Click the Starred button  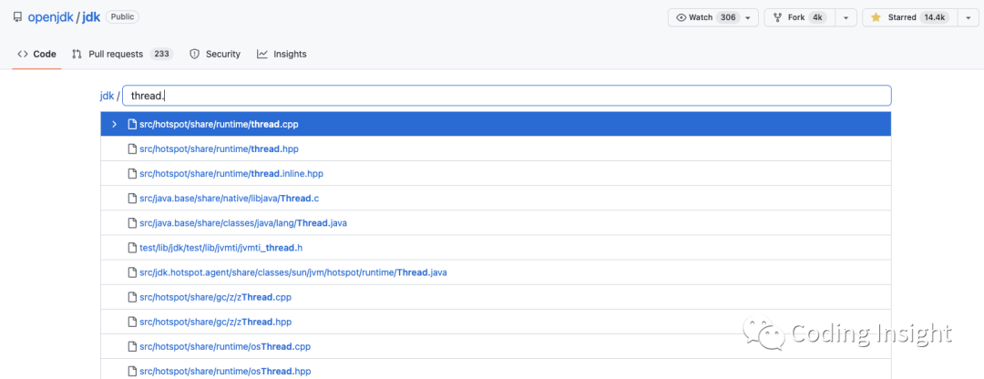pos(908,17)
